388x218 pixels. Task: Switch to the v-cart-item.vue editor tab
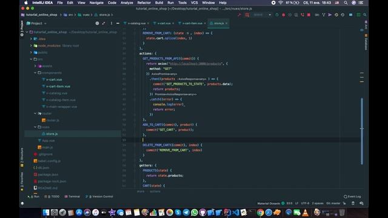pyautogui.click(x=192, y=23)
